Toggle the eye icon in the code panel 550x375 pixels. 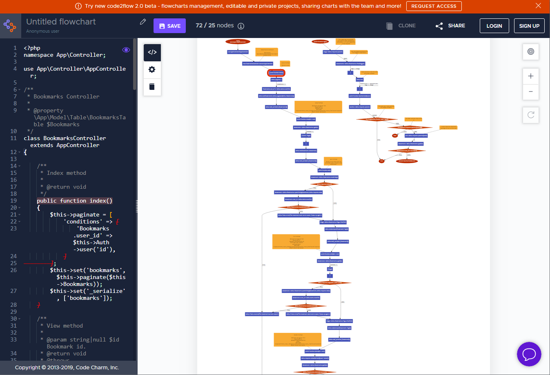(126, 49)
